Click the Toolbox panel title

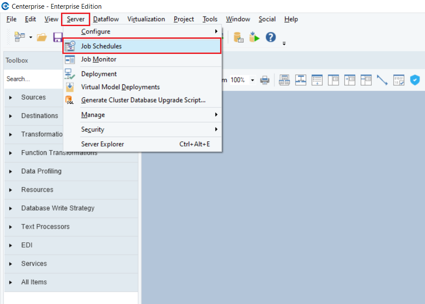click(17, 60)
